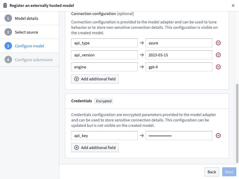Click the arrow icon after engine

click(x=142, y=67)
